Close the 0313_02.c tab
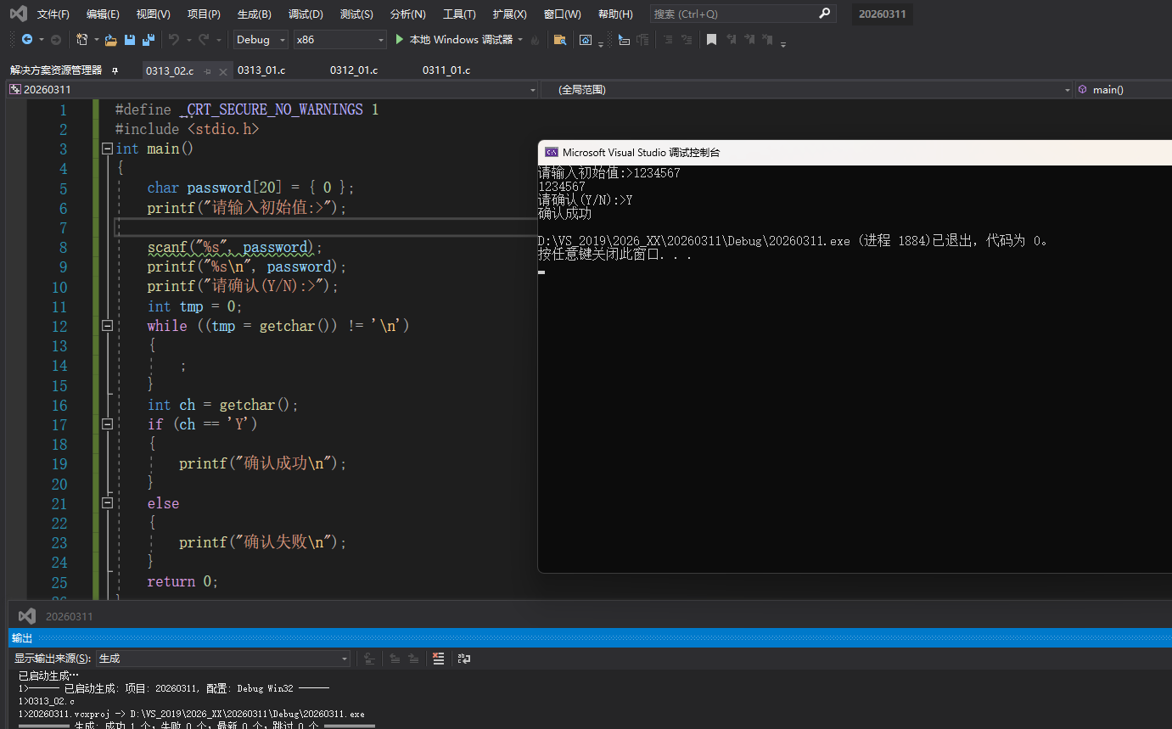 (x=224, y=71)
